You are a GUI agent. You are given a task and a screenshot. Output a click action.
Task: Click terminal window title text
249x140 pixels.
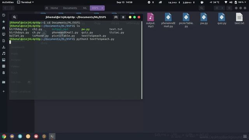pyautogui.click(x=76, y=17)
